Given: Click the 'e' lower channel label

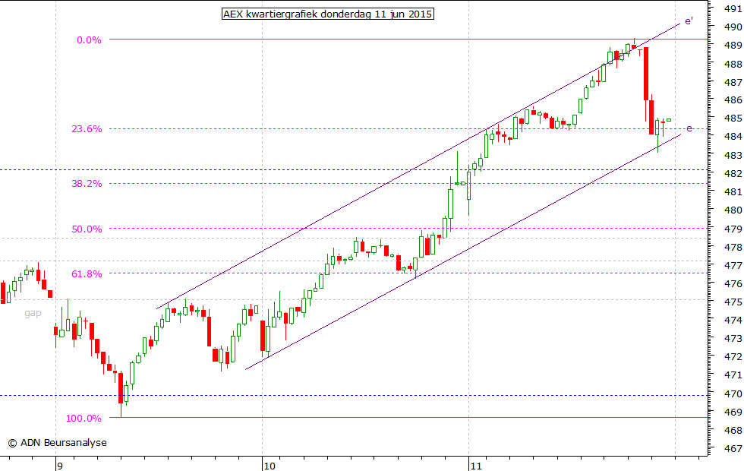Looking at the screenshot, I should point(689,128).
